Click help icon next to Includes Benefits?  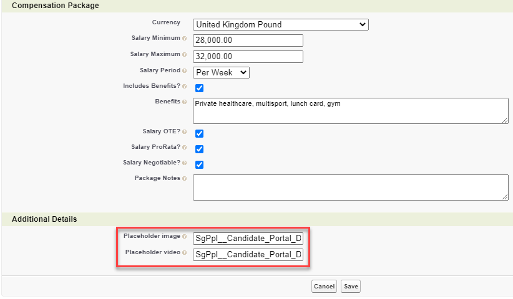coord(185,87)
